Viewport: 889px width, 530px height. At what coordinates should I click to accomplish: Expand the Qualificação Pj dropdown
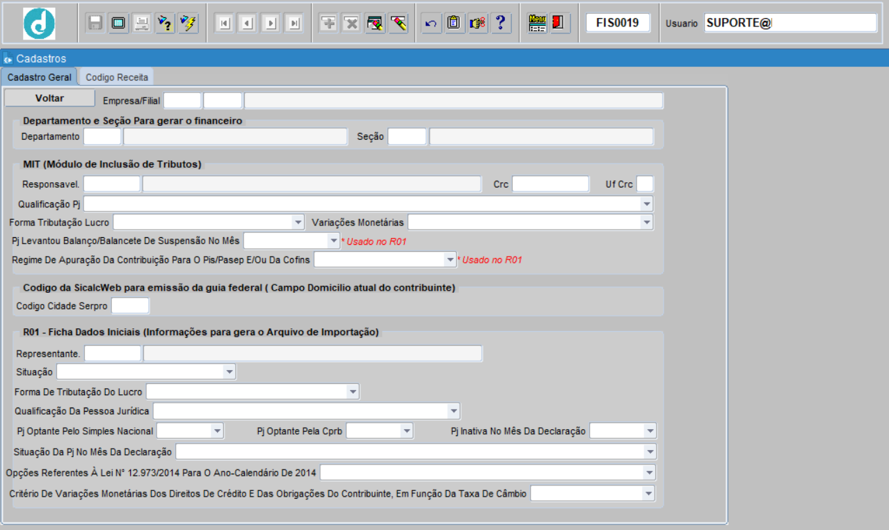click(647, 204)
